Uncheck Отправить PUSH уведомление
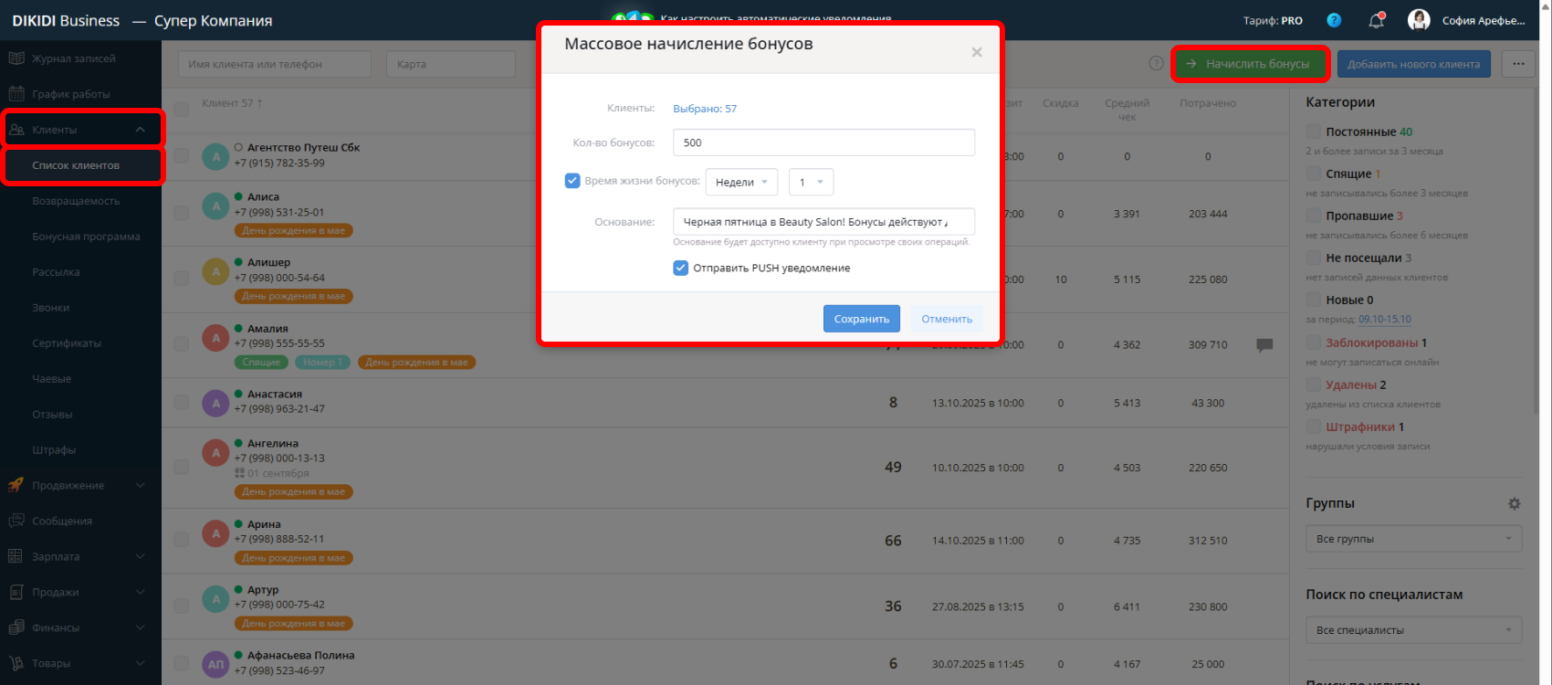The image size is (1552, 685). pyautogui.click(x=680, y=268)
